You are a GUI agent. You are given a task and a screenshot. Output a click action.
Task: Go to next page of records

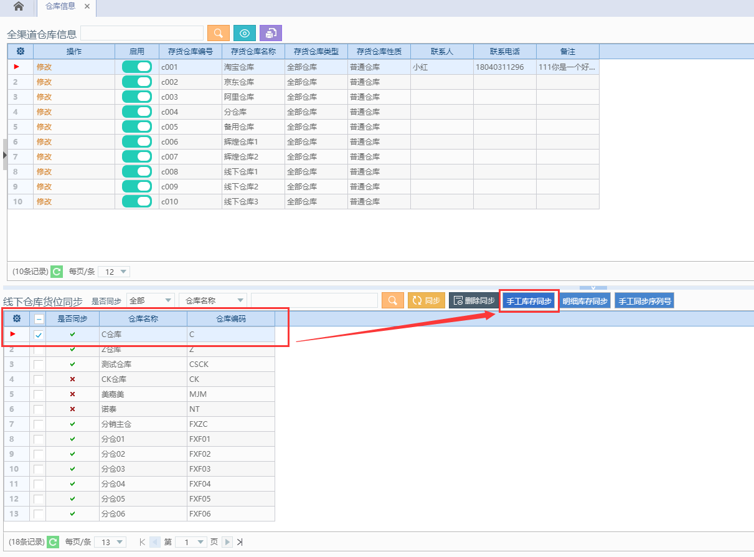[x=228, y=542]
